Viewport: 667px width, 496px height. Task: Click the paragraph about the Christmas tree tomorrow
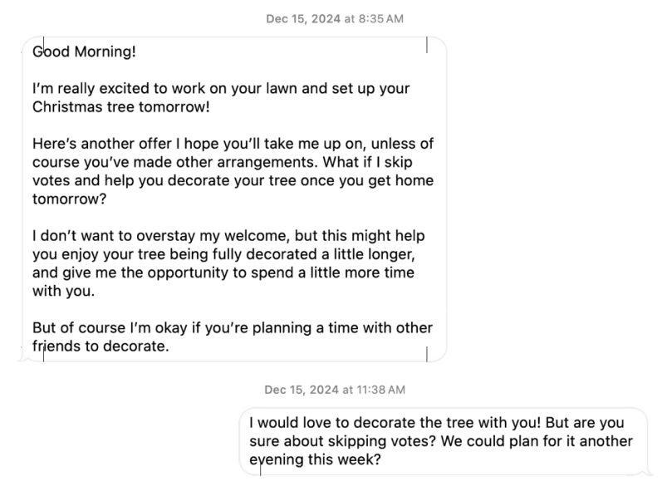coord(221,97)
